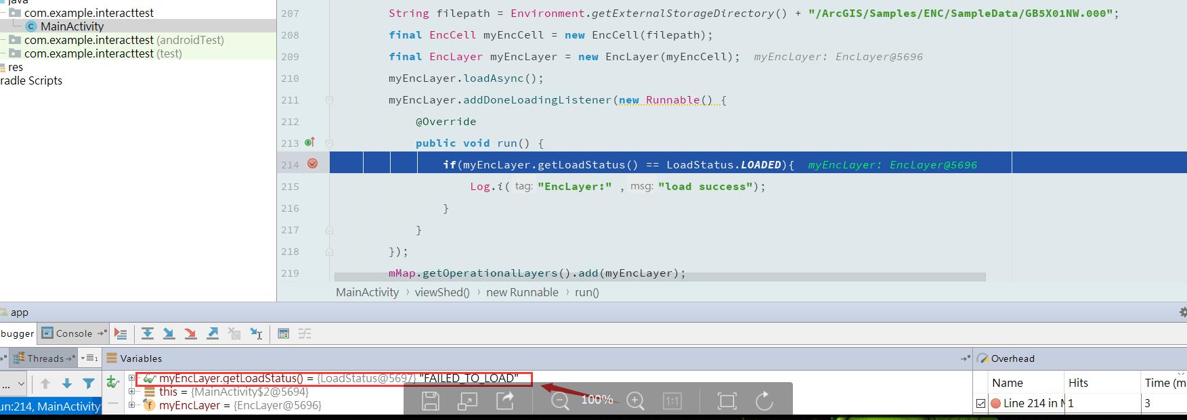Expand the myEncLayer.getLoadStatus() watch node

131,378
